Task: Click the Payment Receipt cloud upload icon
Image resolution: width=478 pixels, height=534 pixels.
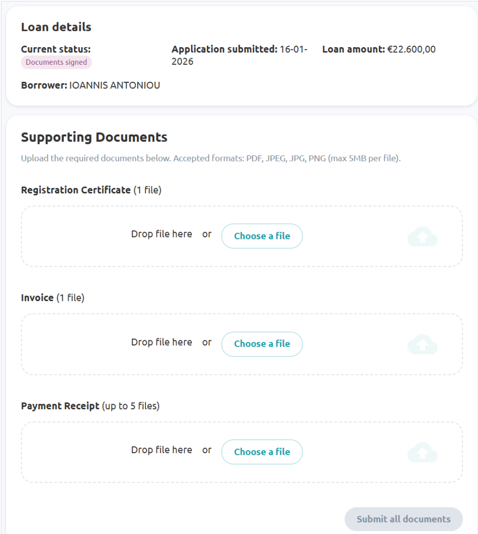Action: 422,452
